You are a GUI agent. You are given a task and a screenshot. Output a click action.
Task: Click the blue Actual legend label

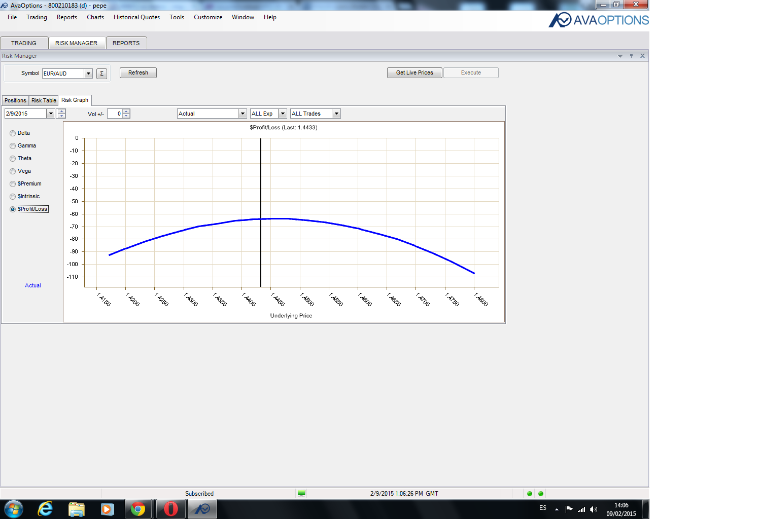point(33,285)
